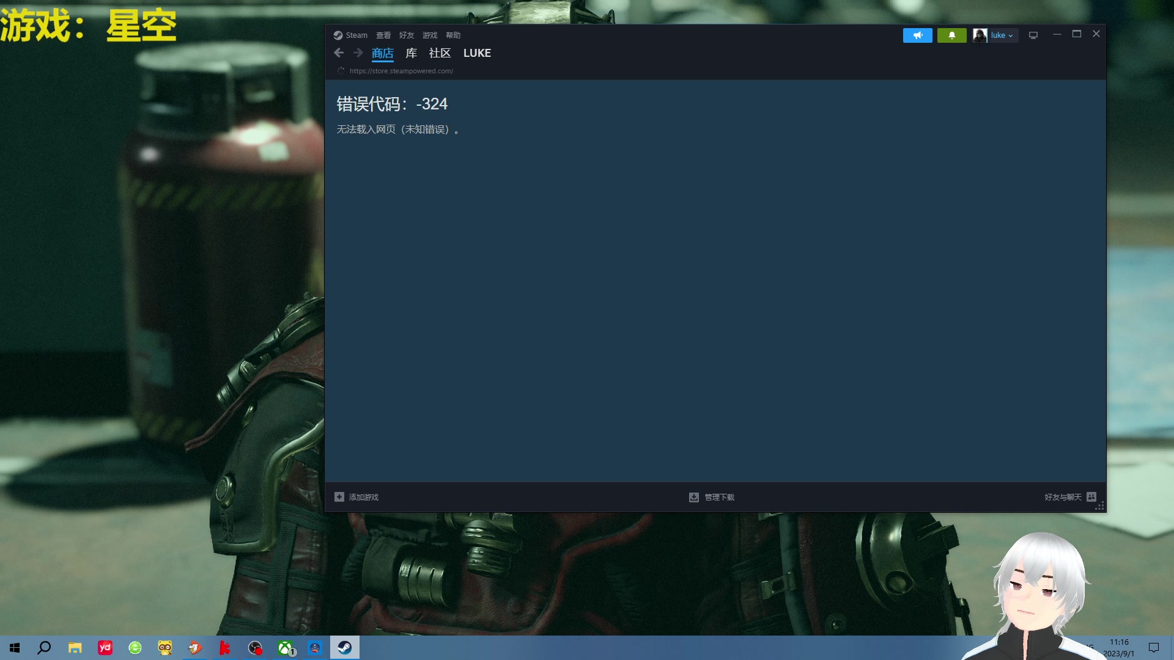Viewport: 1174px width, 660px height.
Task: Open the 好友 menu
Action: tap(407, 35)
